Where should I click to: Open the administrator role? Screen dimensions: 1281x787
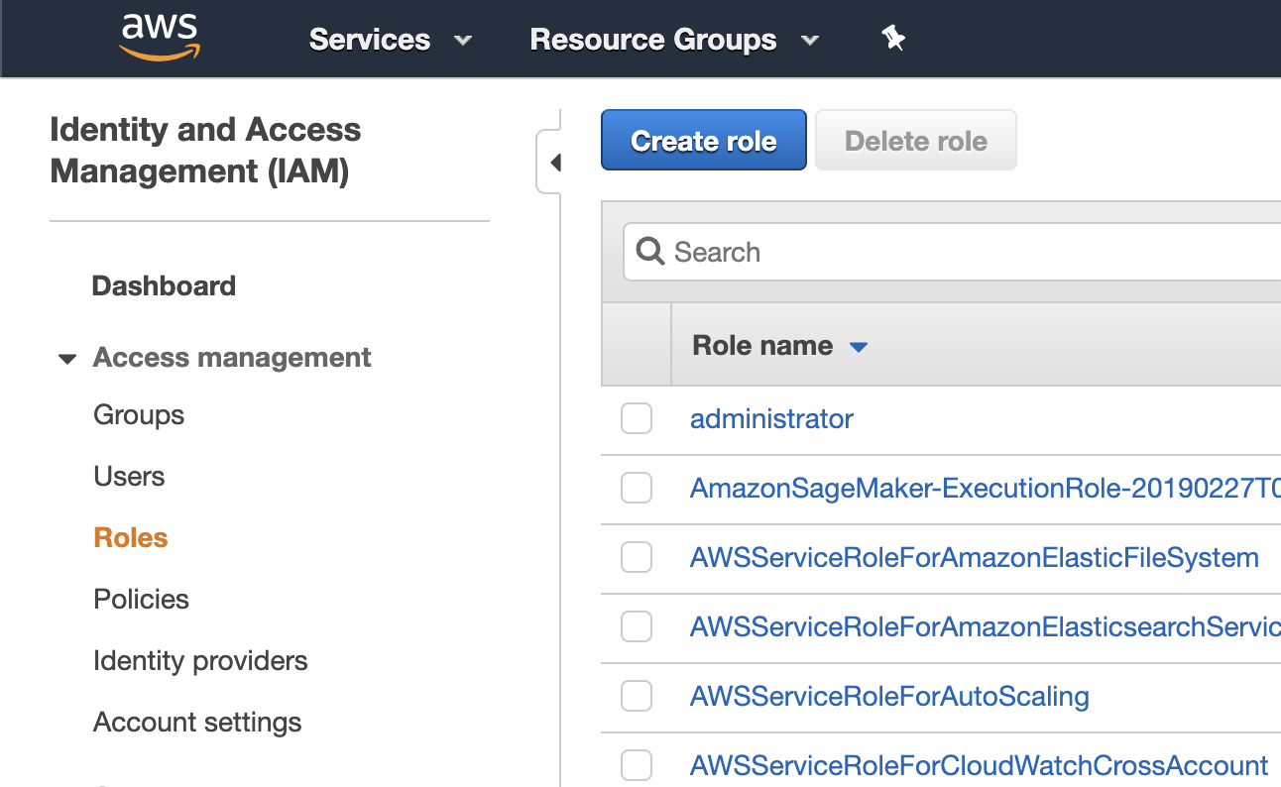(771, 419)
